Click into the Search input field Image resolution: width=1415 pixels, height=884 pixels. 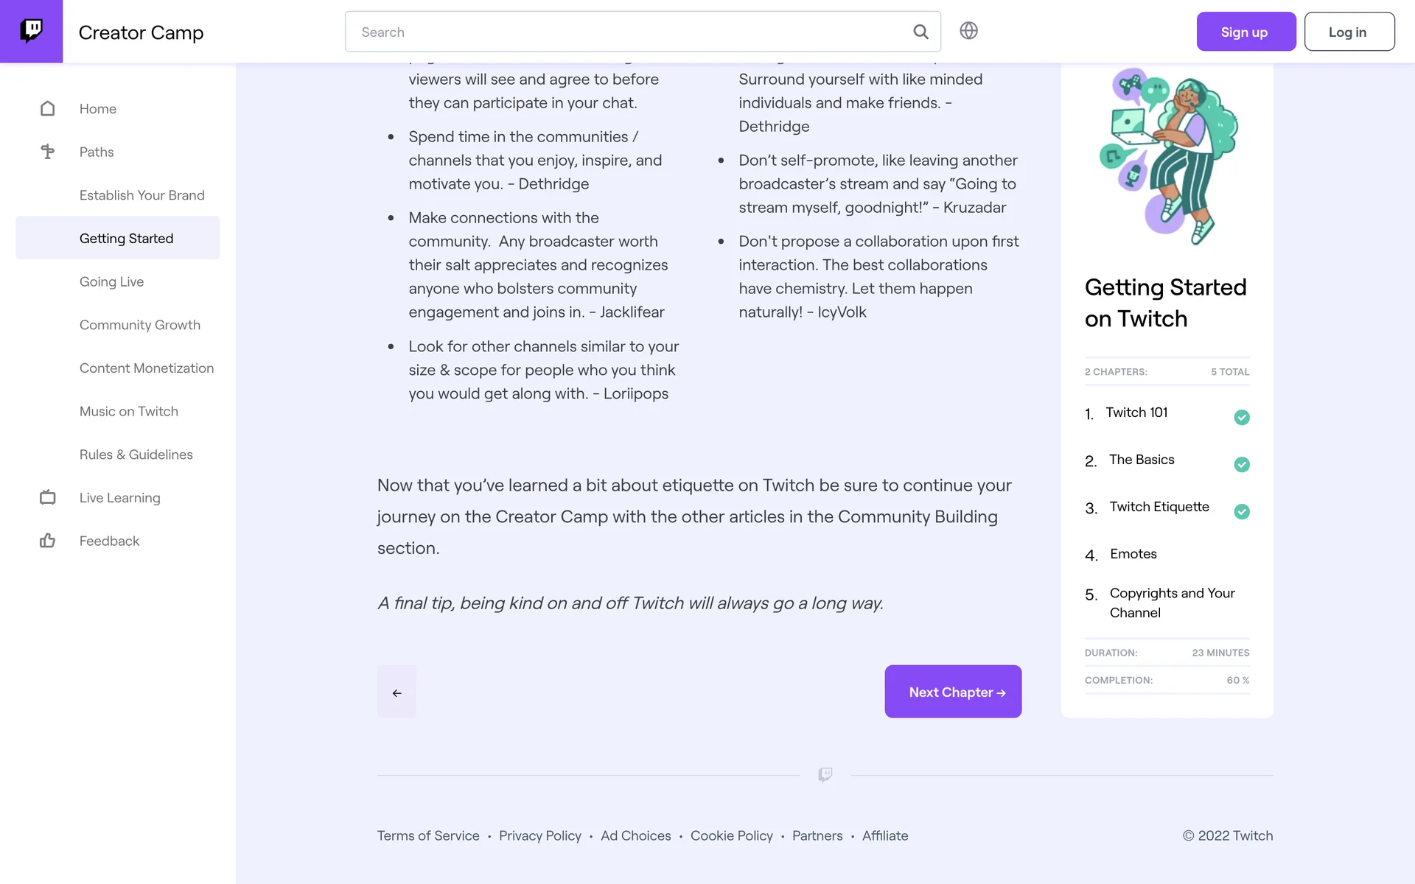coord(626,32)
